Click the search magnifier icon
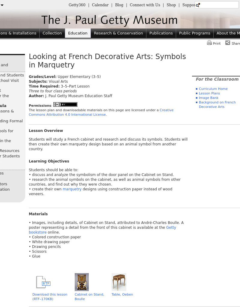Image resolution: width=240 pixels, height=307 pixels. pyautogui.click(x=198, y=5)
